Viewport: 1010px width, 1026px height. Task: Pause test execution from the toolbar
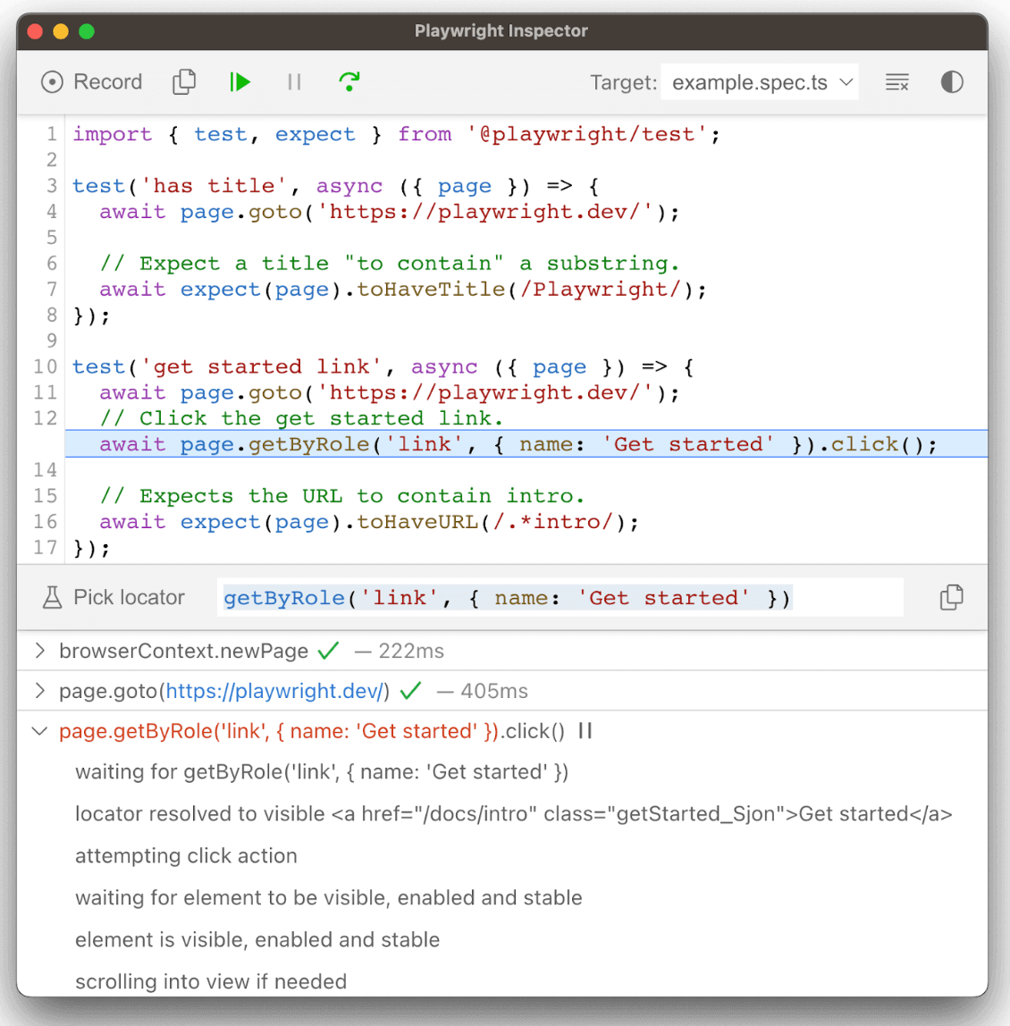[294, 81]
